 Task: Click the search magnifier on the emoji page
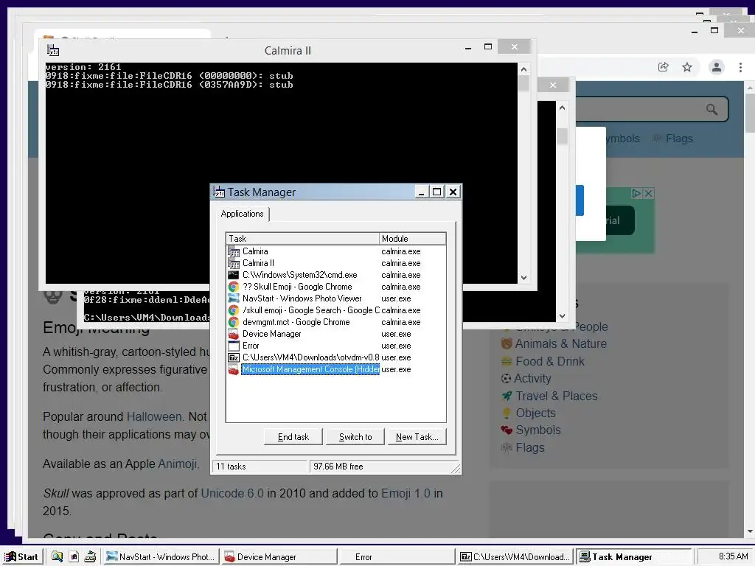click(711, 109)
